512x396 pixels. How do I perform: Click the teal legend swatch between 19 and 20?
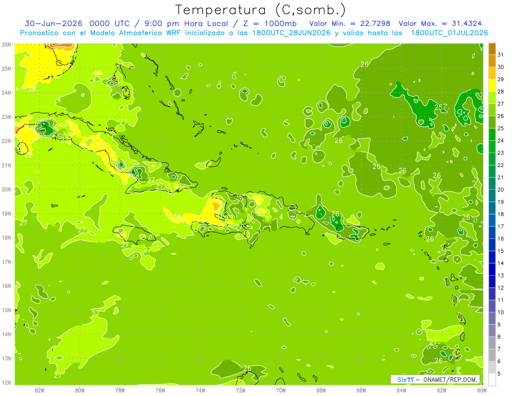(492, 196)
